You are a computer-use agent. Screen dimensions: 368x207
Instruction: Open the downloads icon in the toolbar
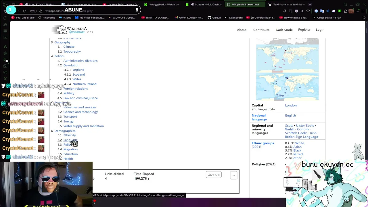pos(357,11)
